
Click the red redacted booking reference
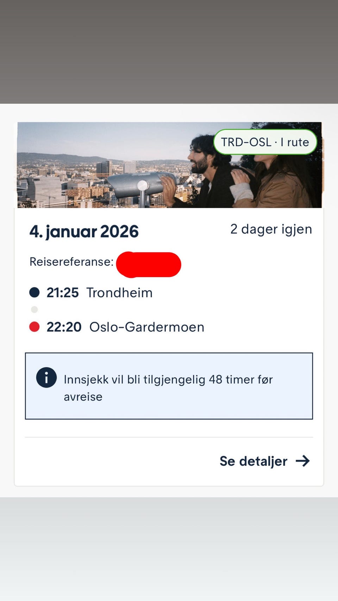coord(149,264)
